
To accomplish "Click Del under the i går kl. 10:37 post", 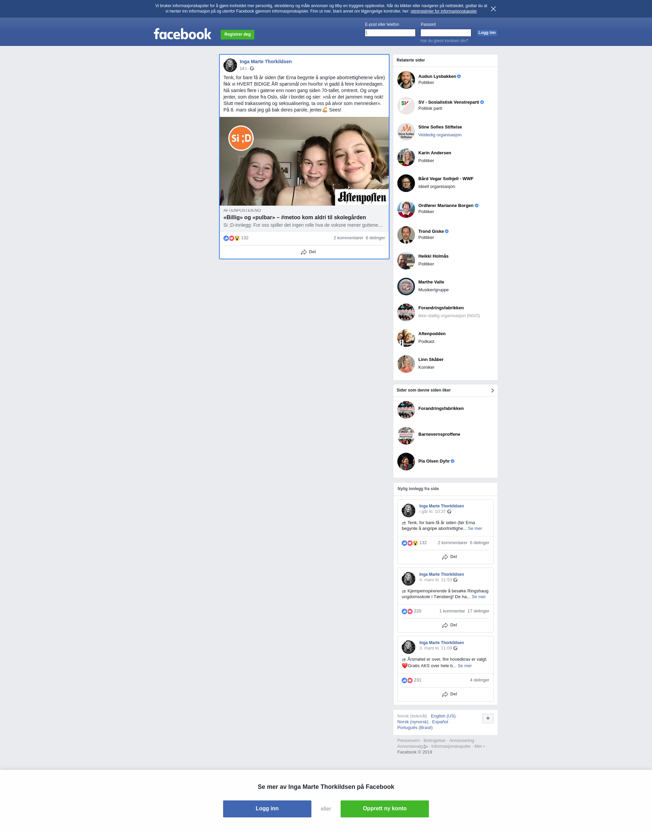I will click(449, 557).
